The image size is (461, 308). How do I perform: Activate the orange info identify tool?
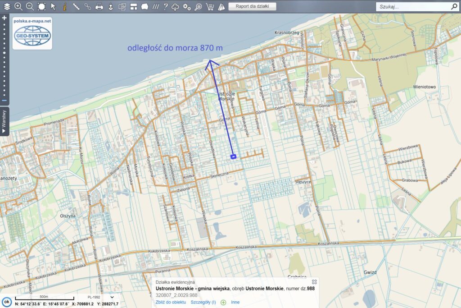point(64,6)
